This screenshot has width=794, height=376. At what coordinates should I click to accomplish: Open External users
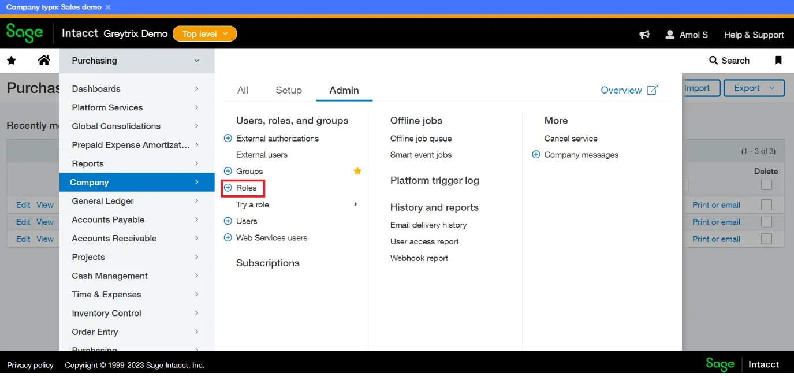tap(262, 155)
